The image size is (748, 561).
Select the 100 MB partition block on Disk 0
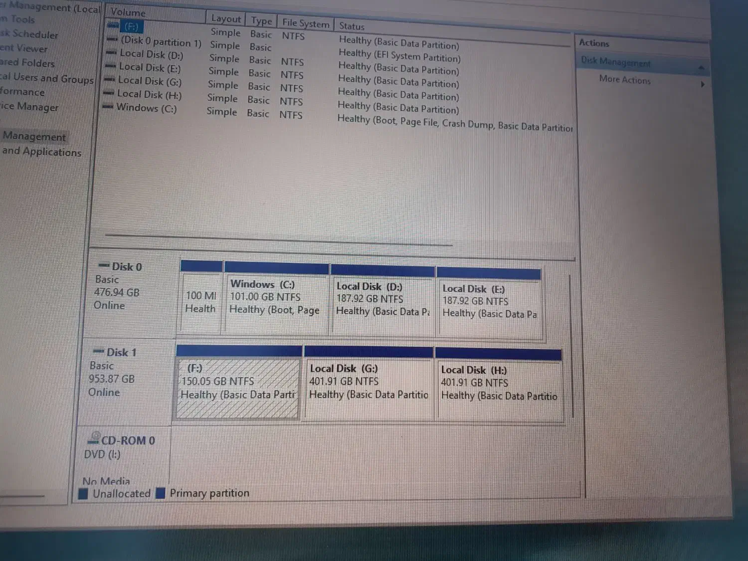coord(201,302)
